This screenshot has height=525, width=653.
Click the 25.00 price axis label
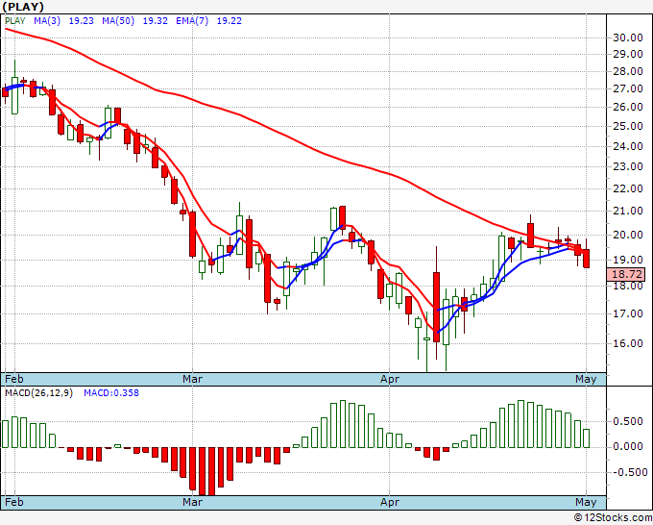pyautogui.click(x=628, y=126)
